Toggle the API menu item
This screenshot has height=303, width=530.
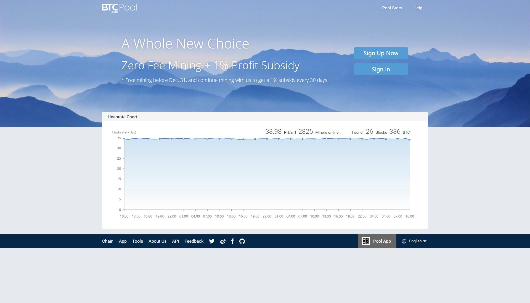pos(175,241)
